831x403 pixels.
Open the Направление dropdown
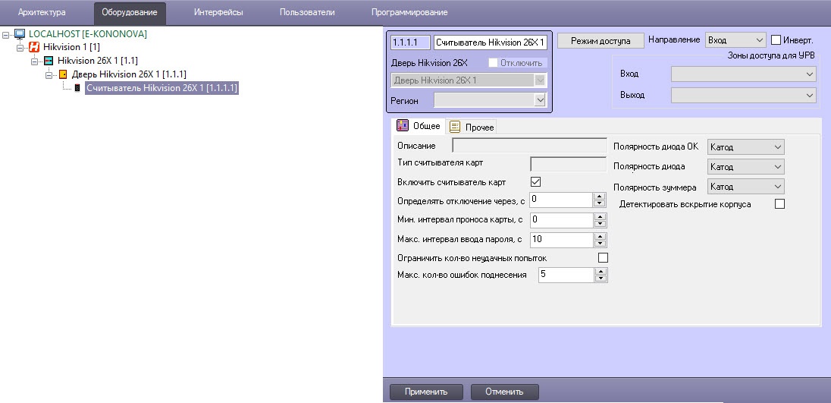click(735, 40)
